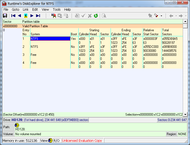Click the grayed X cancel icon
The width and height of the screenshot is (190, 145).
click(x=90, y=16)
